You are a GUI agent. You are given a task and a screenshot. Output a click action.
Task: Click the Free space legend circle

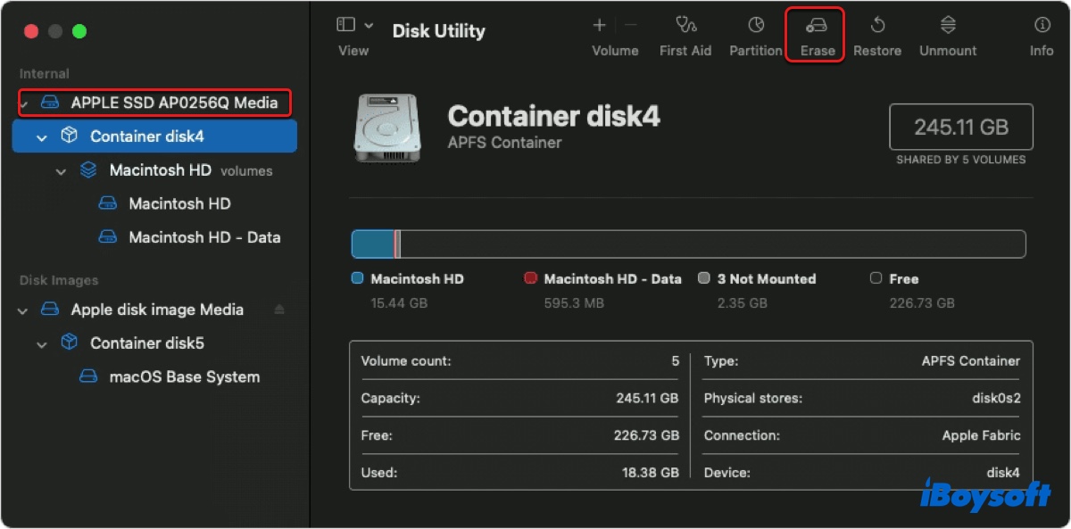(876, 278)
